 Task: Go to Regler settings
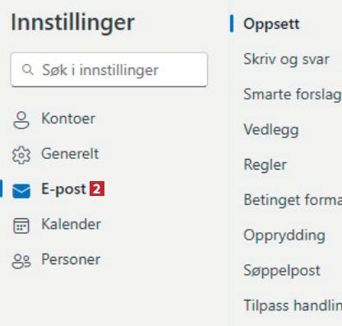click(265, 165)
